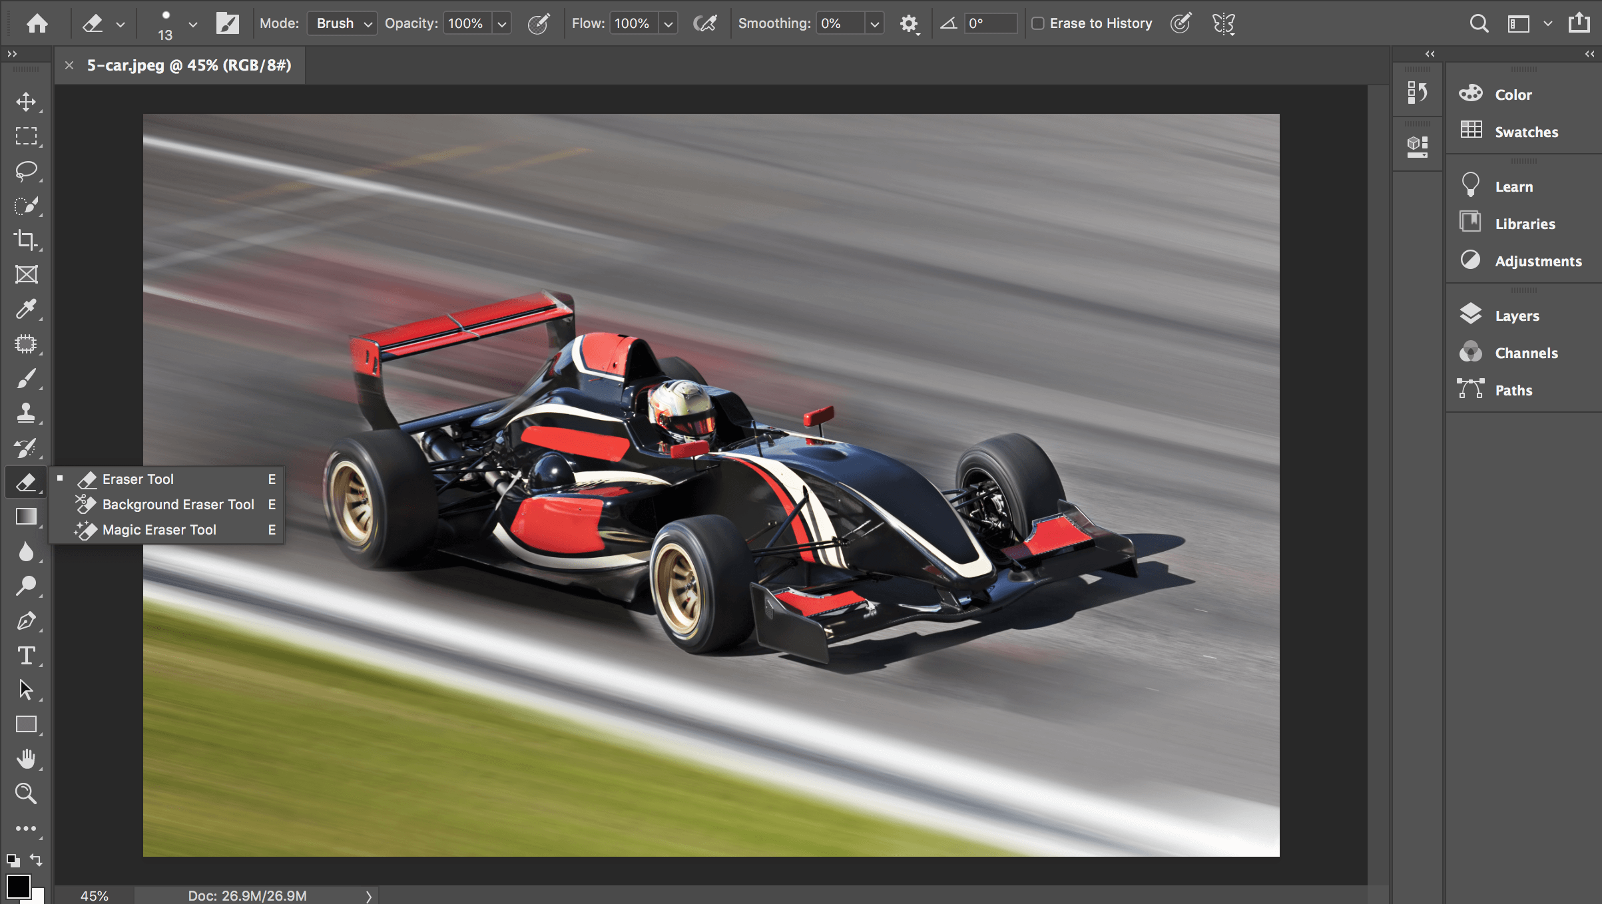Image resolution: width=1602 pixels, height=904 pixels.
Task: Select the History Brush tool
Action: click(x=26, y=447)
